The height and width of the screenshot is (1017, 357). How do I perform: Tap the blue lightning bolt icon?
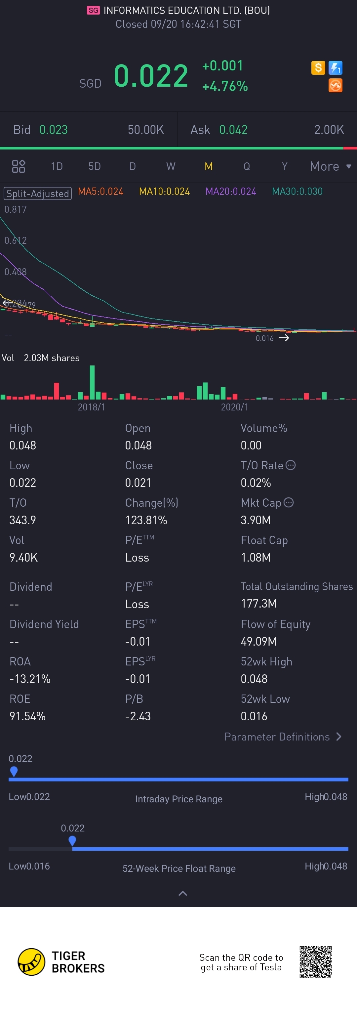click(335, 67)
